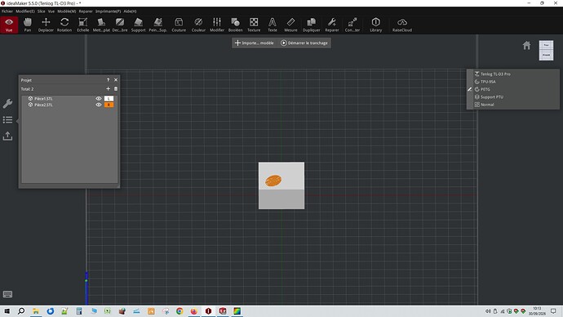
Task: Click the Dupliquer tool
Action: point(312,25)
